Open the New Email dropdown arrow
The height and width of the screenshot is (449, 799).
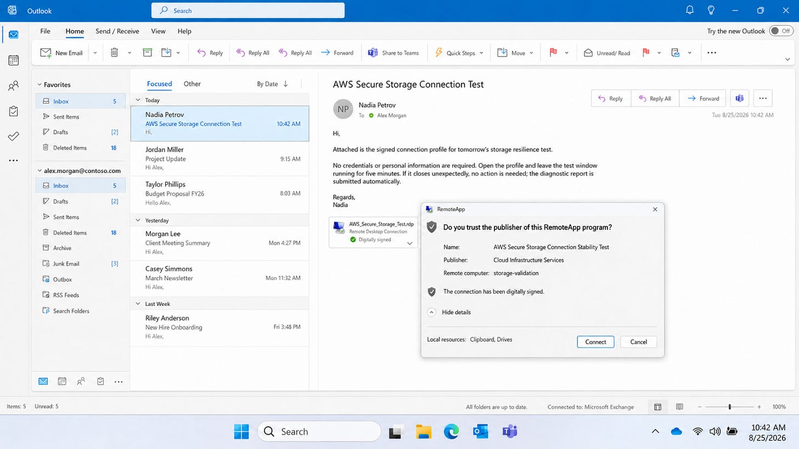click(x=95, y=53)
